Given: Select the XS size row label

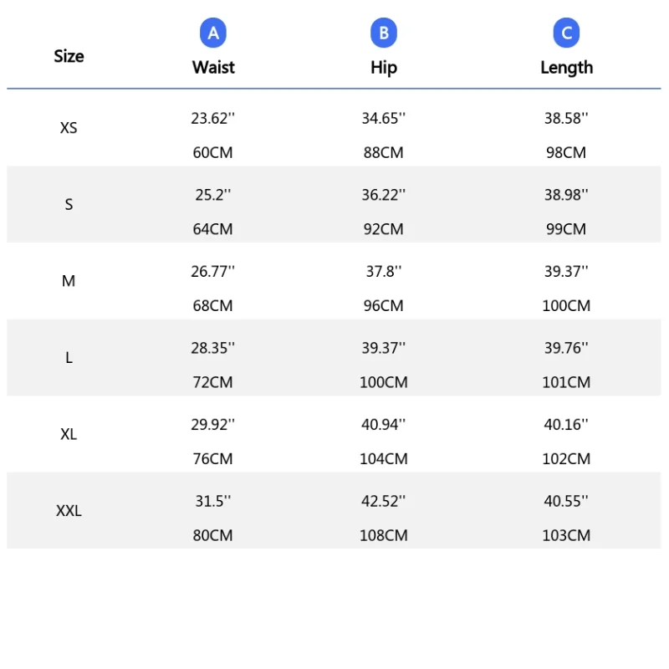Looking at the screenshot, I should click(69, 128).
